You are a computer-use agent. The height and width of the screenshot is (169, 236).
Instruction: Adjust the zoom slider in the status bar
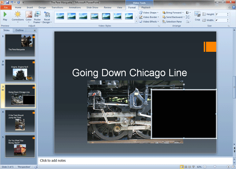215,167
